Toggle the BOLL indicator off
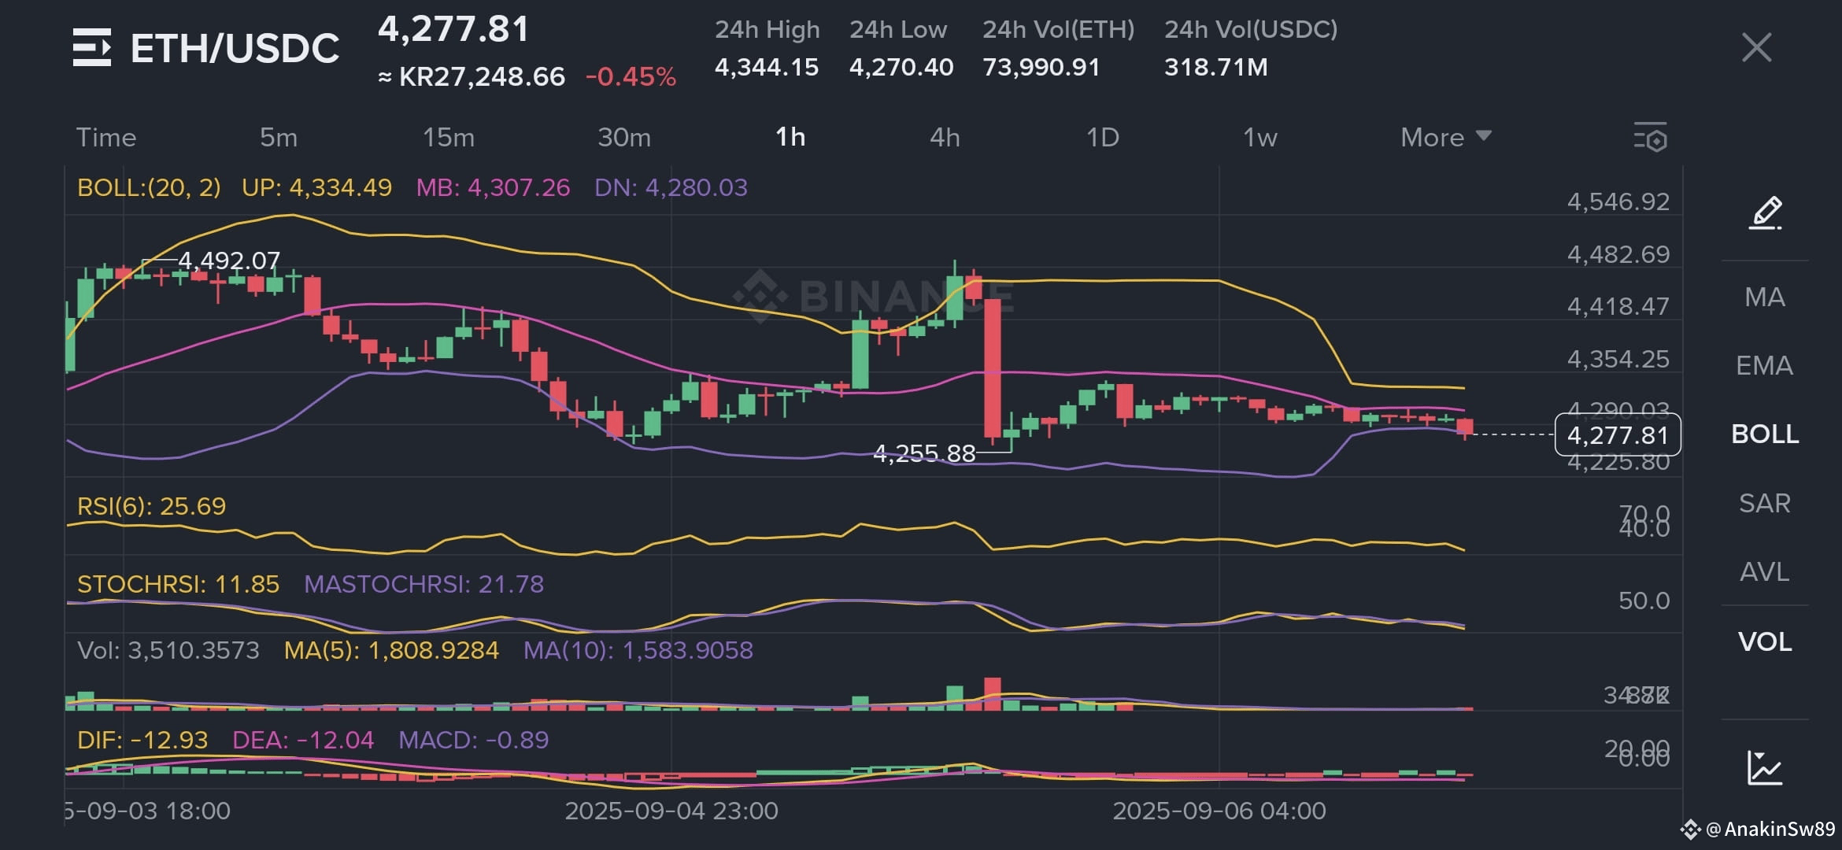 [x=1765, y=434]
